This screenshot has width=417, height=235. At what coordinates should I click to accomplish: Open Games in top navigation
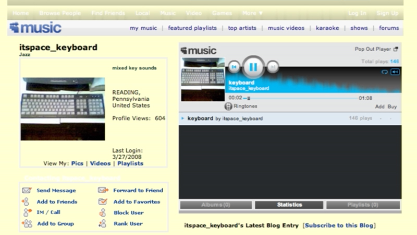click(x=222, y=13)
